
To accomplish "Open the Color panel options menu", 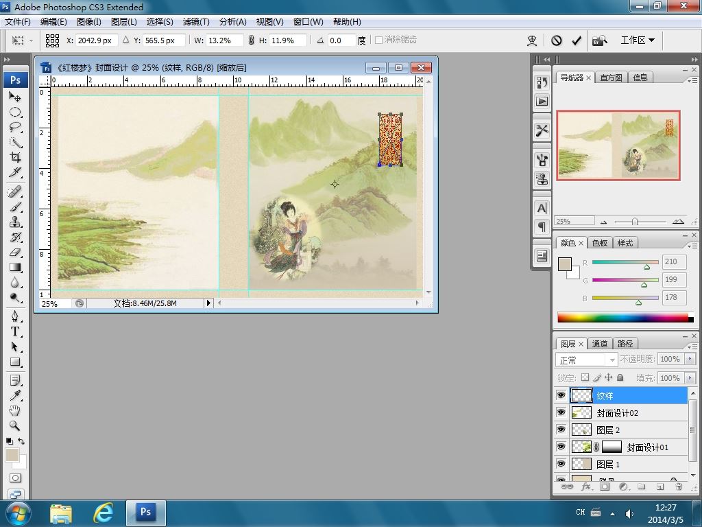I will coord(692,246).
